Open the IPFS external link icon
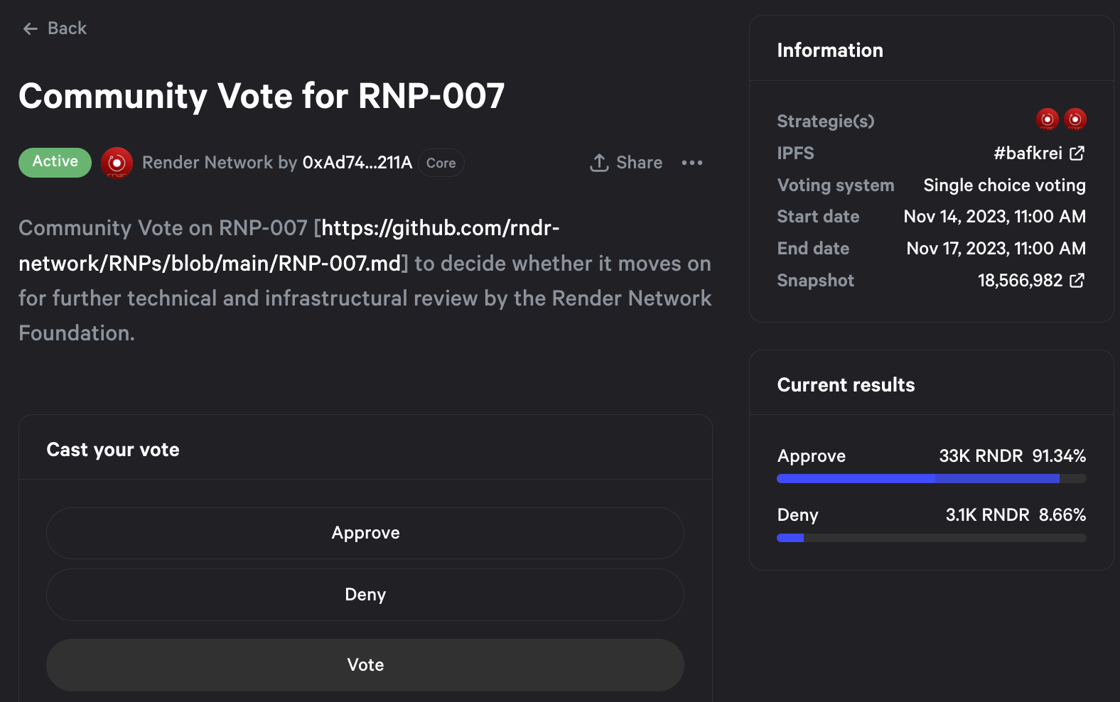The height and width of the screenshot is (702, 1120). (x=1077, y=153)
